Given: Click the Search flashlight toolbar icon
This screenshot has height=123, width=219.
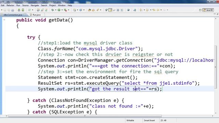Looking at the screenshot, I should 98,10.
